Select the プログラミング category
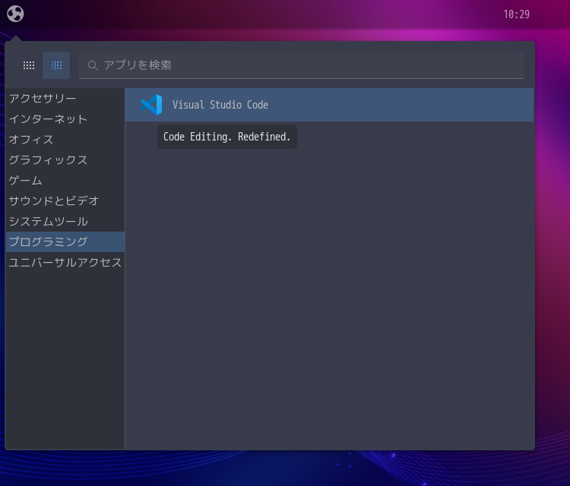 (x=65, y=242)
